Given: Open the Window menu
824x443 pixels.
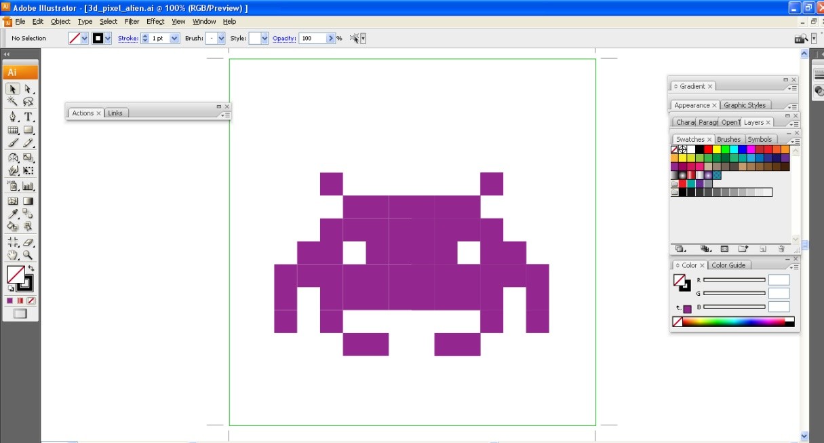Looking at the screenshot, I should tap(204, 22).
